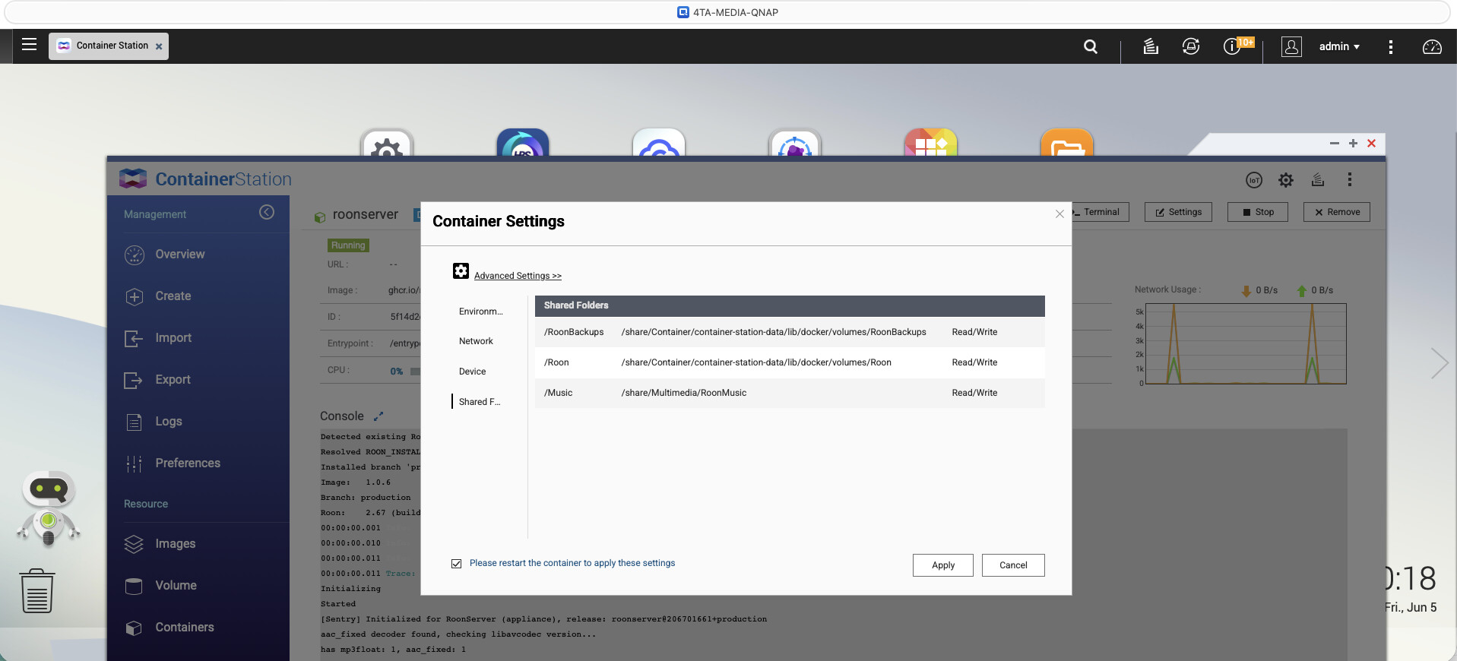
Task: Open Container Station three-dot menu
Action: [x=1350, y=179]
